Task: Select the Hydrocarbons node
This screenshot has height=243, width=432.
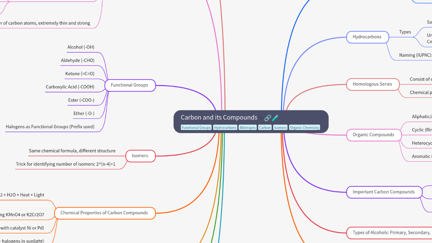Action: 367,37
